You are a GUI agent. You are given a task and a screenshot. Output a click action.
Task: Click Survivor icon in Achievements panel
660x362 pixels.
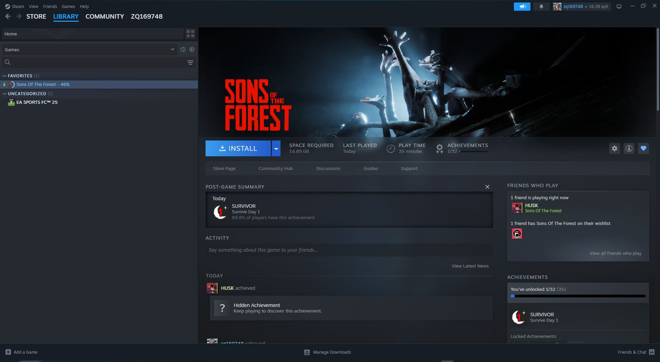[x=518, y=317]
